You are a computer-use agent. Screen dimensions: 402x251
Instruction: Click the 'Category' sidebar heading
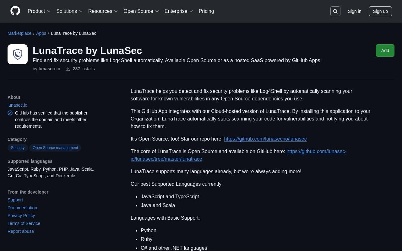17,139
